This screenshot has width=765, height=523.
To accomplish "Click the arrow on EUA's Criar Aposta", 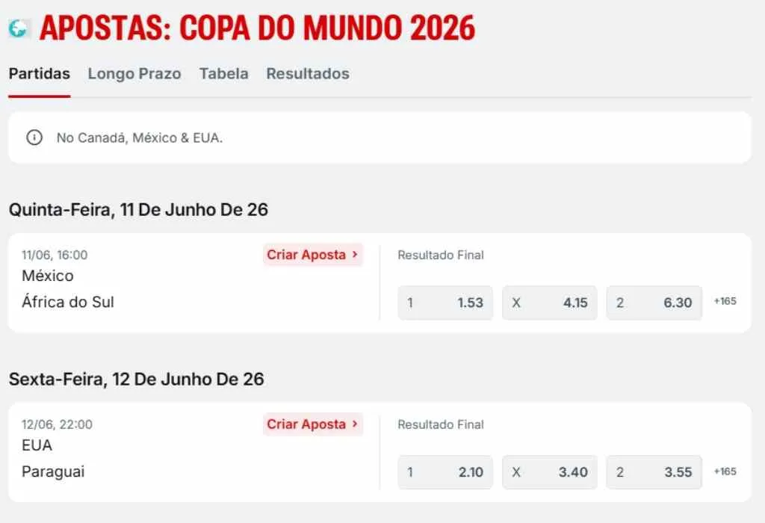I will (x=353, y=424).
